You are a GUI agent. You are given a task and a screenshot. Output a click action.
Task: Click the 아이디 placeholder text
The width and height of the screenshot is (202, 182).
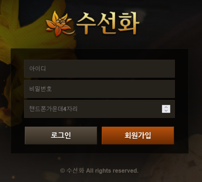pyautogui.click(x=37, y=68)
